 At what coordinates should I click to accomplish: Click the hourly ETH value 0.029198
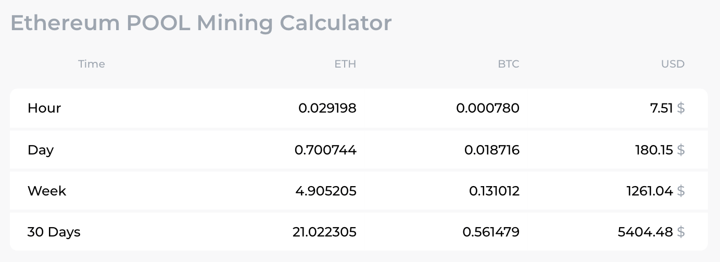[327, 108]
